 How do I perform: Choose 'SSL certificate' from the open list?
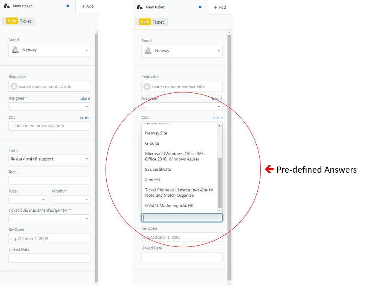coord(158,169)
